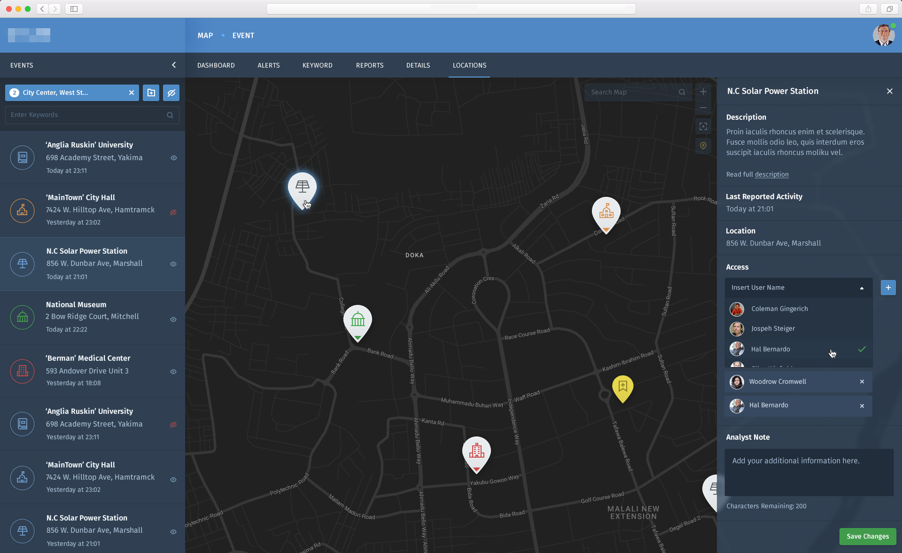Remove Woodrow Cromwell from access list
The width and height of the screenshot is (902, 553).
tap(862, 382)
